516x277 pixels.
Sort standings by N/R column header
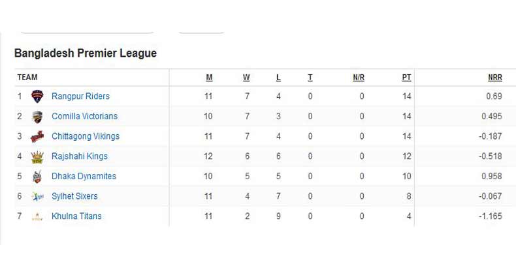tap(359, 78)
